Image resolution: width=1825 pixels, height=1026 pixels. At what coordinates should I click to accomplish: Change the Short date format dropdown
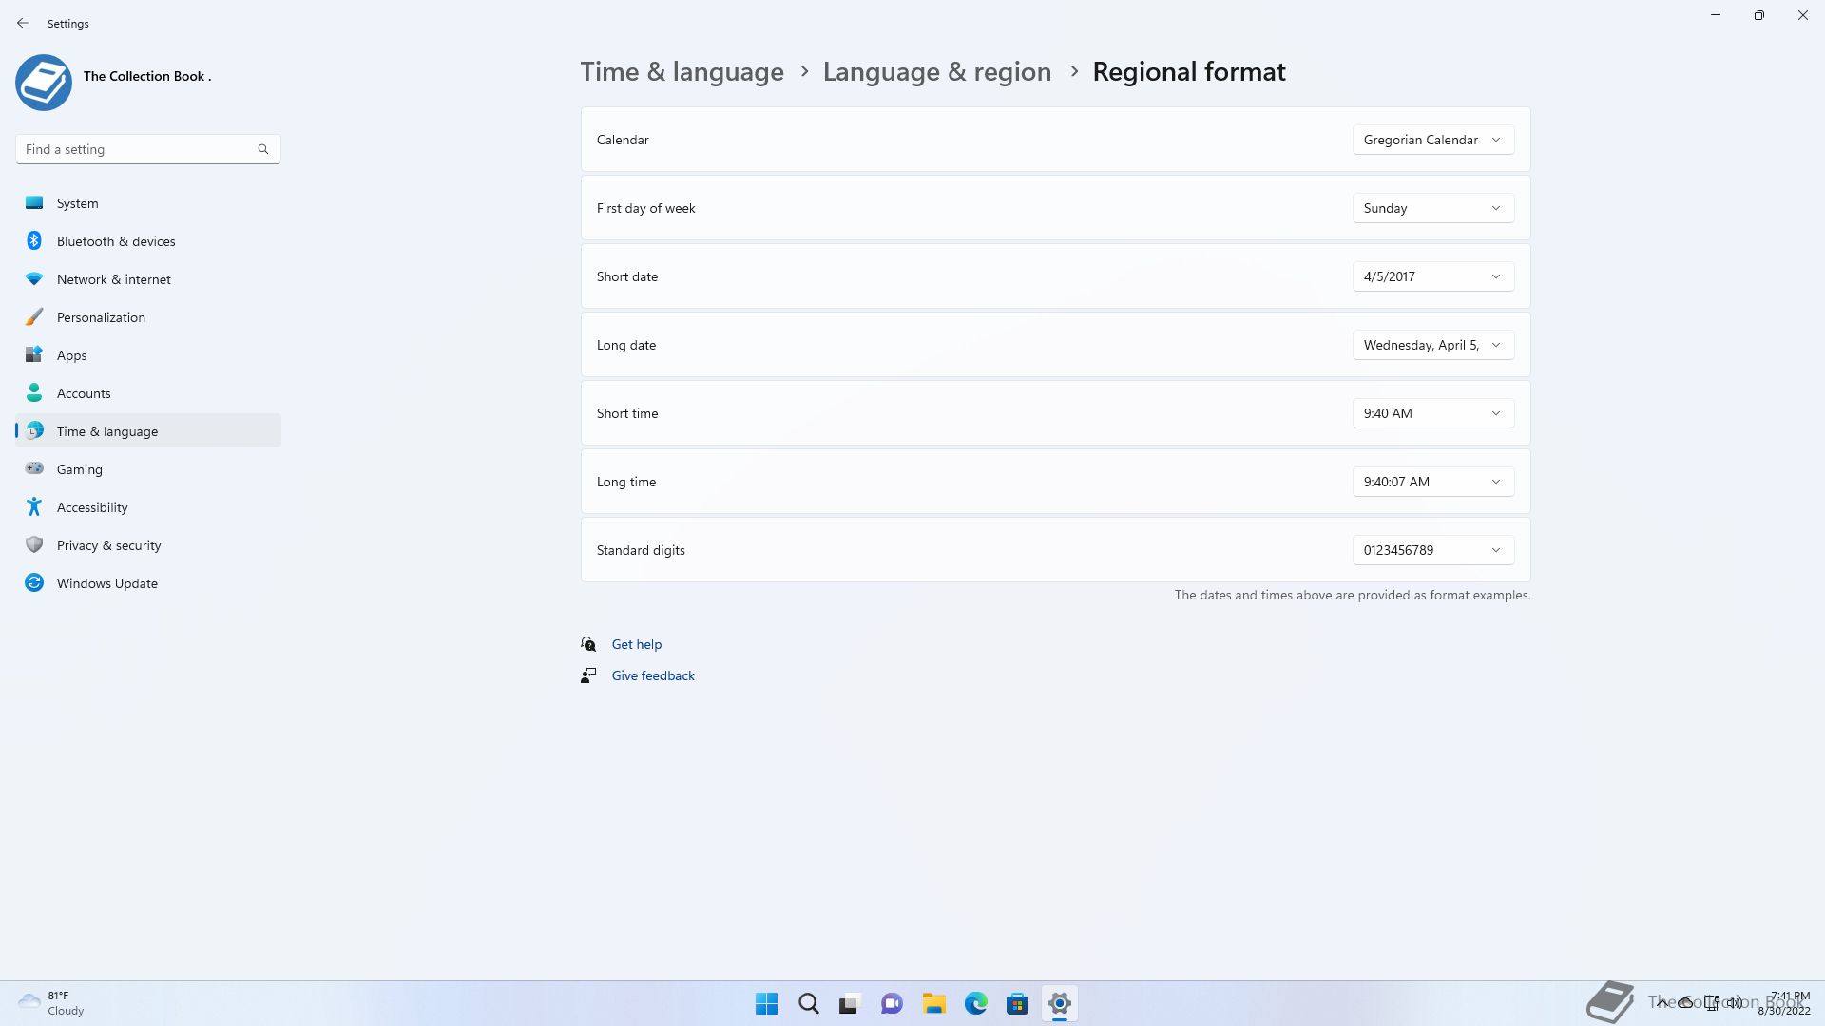[x=1432, y=276]
